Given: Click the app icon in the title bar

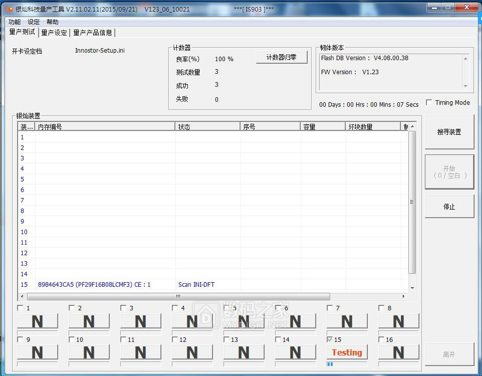Looking at the screenshot, I should tap(9, 10).
